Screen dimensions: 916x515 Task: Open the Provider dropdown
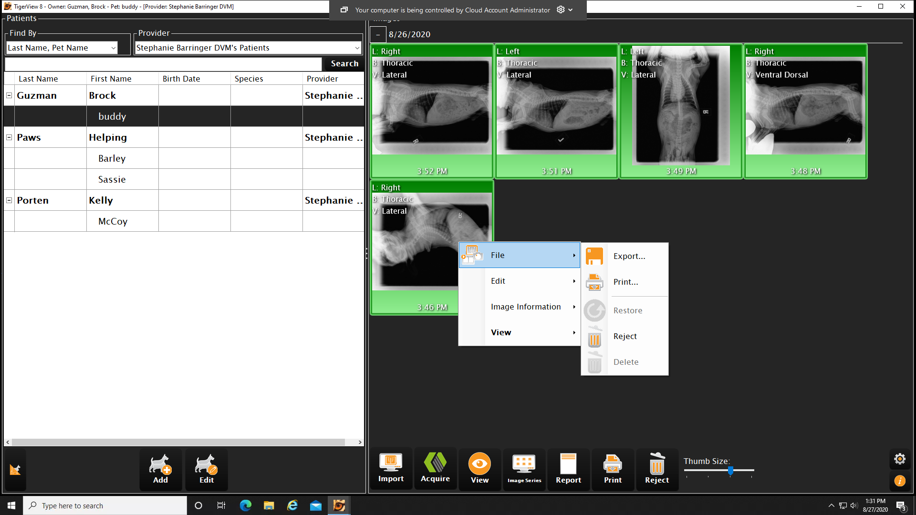[357, 48]
